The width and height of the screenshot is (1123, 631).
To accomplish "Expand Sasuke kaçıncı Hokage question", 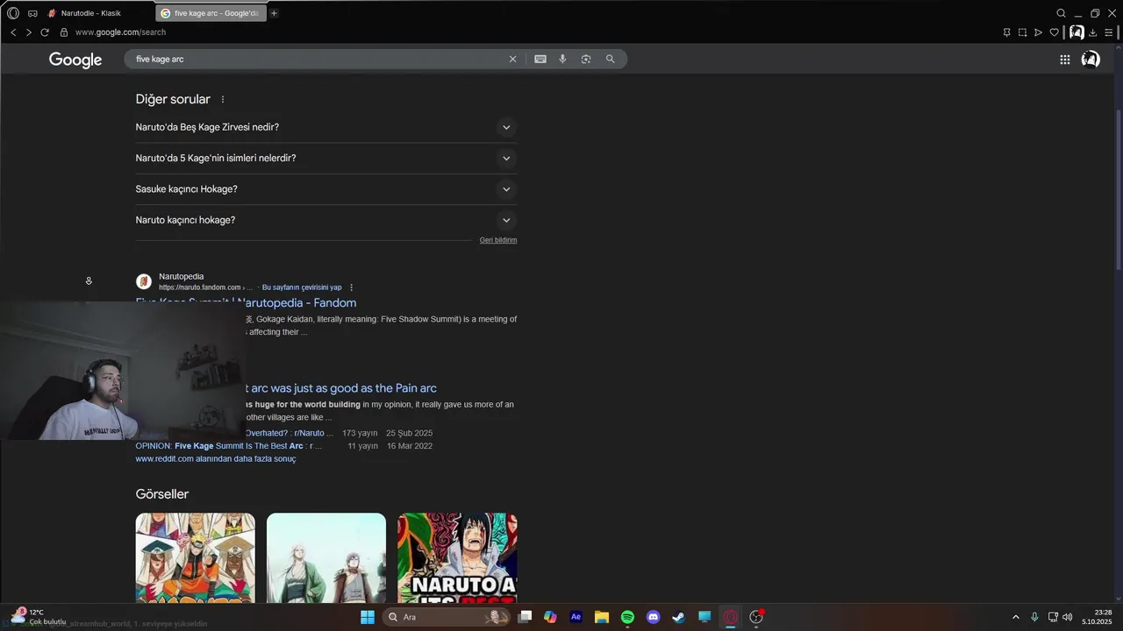I will (326, 189).
